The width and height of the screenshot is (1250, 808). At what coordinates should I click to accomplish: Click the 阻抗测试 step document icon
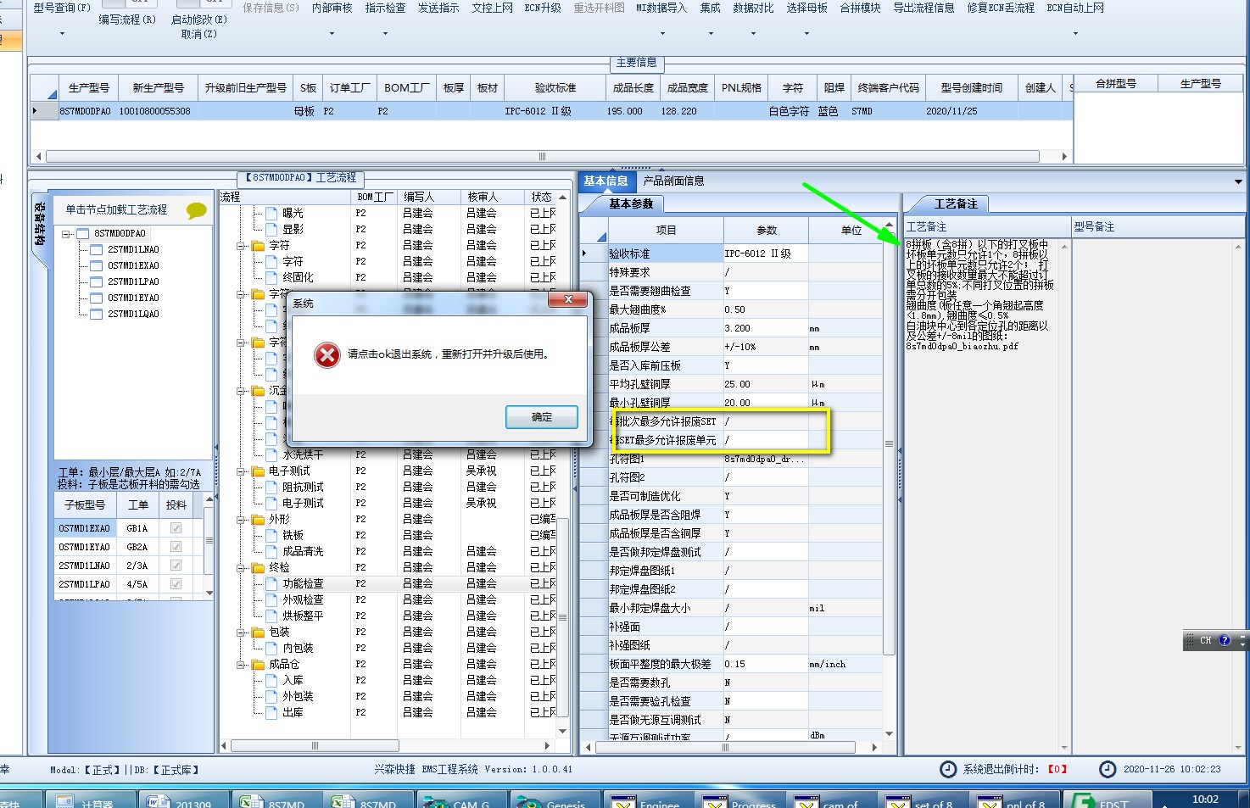271,487
